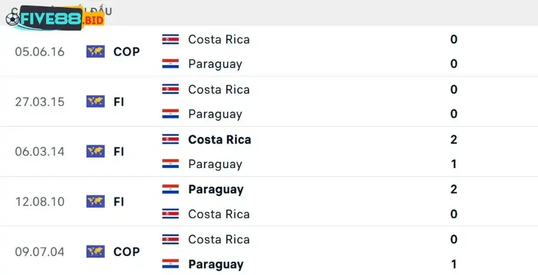The image size is (538, 275).
Task: Click Costa Rica flag in the 05.06.16 match
Action: [170, 39]
